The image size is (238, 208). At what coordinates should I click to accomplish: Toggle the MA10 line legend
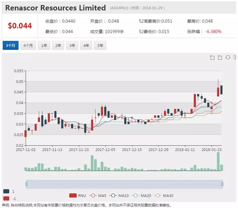click(119, 195)
